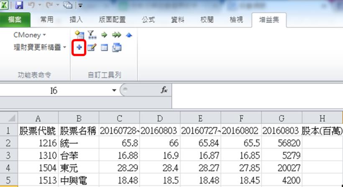Click cell containing 股票代號

click(38, 131)
